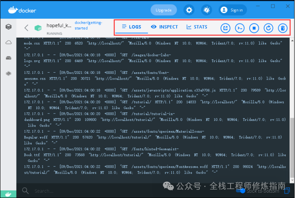
Task: Maximize the Docker window
Action: [x=273, y=6]
